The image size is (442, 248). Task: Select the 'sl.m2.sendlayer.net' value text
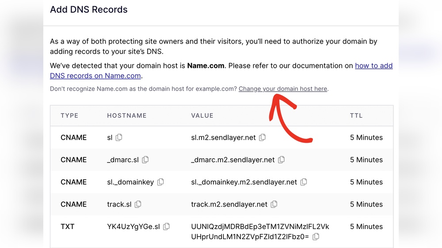(223, 137)
